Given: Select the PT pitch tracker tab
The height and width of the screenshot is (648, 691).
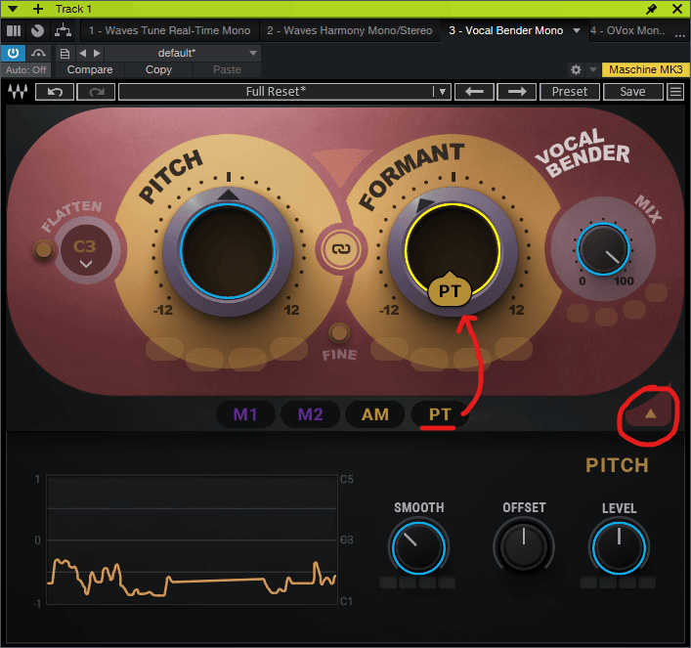Looking at the screenshot, I should pyautogui.click(x=440, y=414).
